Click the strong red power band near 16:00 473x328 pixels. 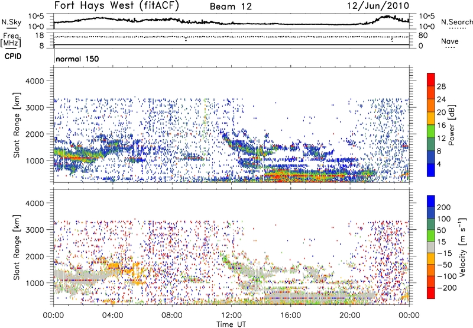pyautogui.click(x=304, y=175)
